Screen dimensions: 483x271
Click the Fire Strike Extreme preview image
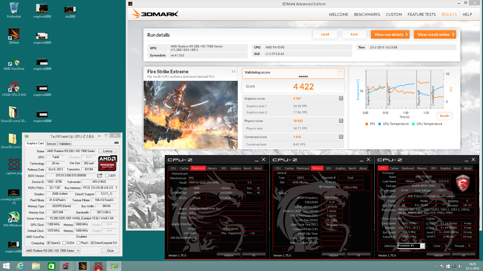(190, 115)
